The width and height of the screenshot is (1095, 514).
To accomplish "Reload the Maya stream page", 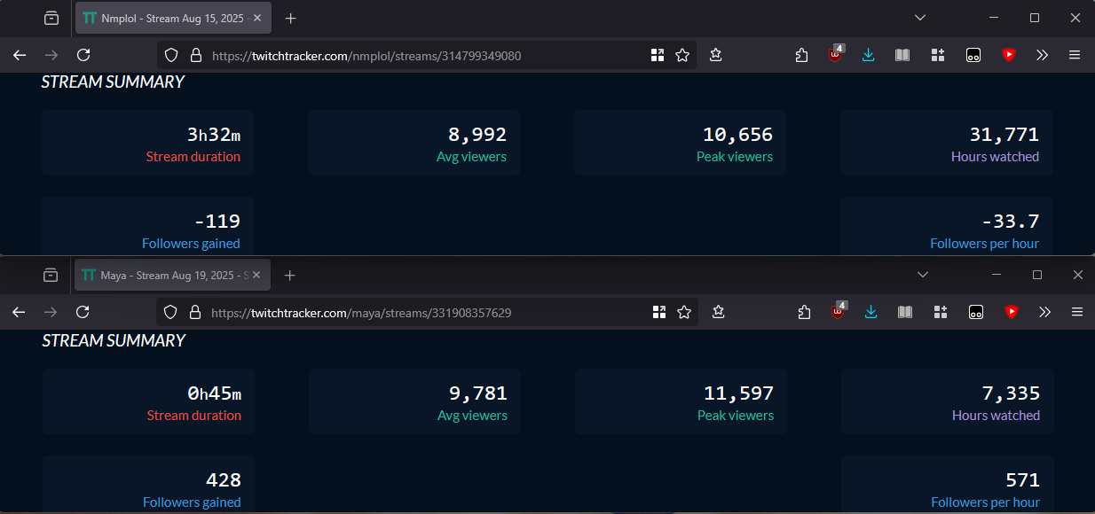I will (x=83, y=312).
